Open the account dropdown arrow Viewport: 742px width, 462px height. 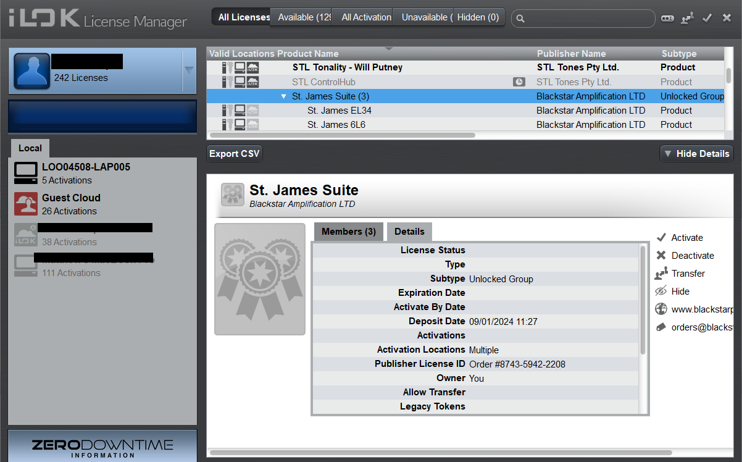(189, 70)
